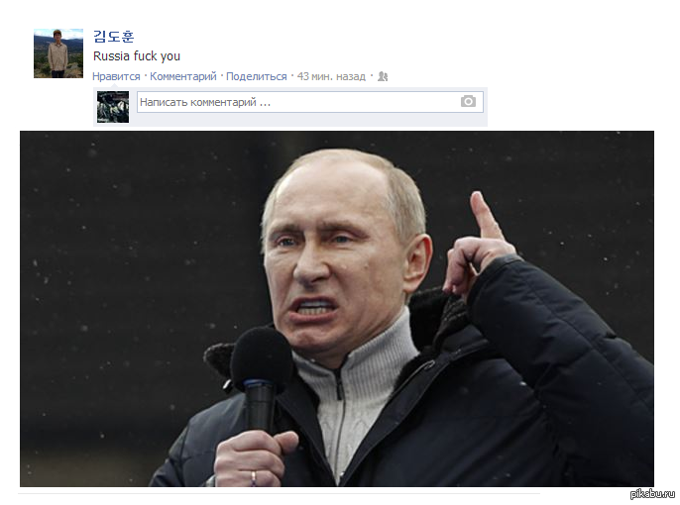
Task: Open the 43 мин. назад timestamp
Action: pyautogui.click(x=331, y=76)
